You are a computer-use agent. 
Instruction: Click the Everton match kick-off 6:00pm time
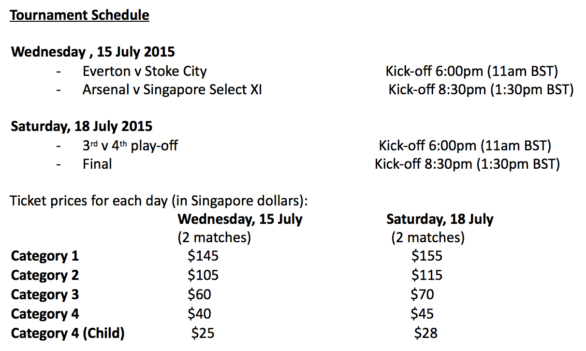[x=471, y=72]
